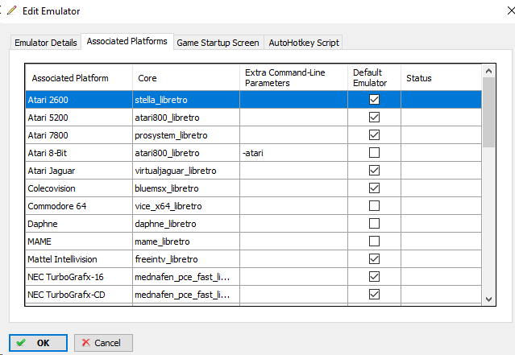
Task: Click the core cell for NEC TurboGrafx-CD
Action: 186,295
